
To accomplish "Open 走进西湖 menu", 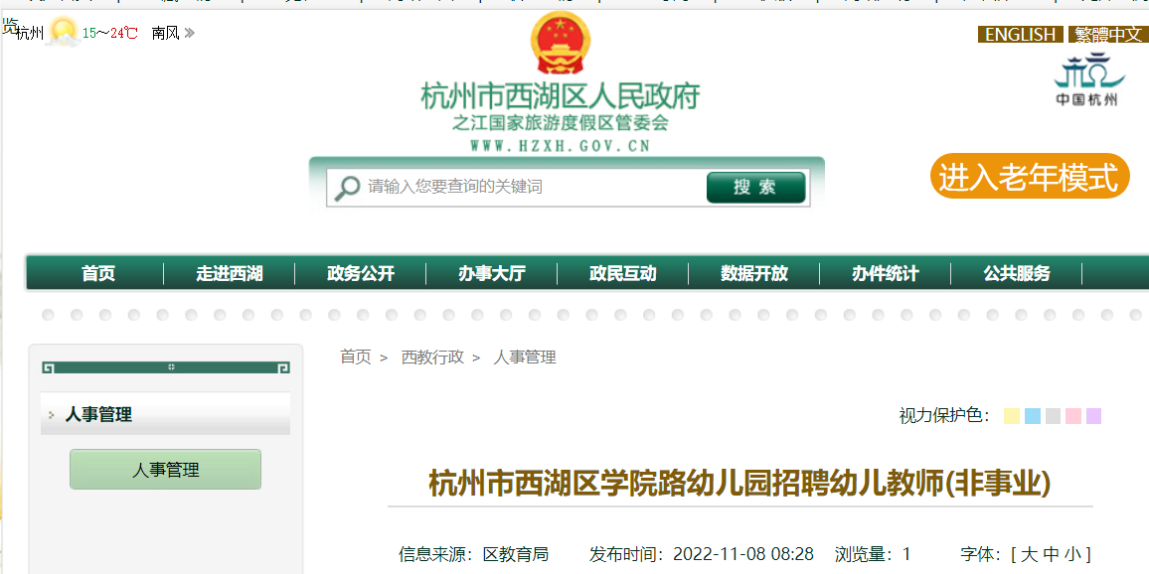I will [230, 274].
